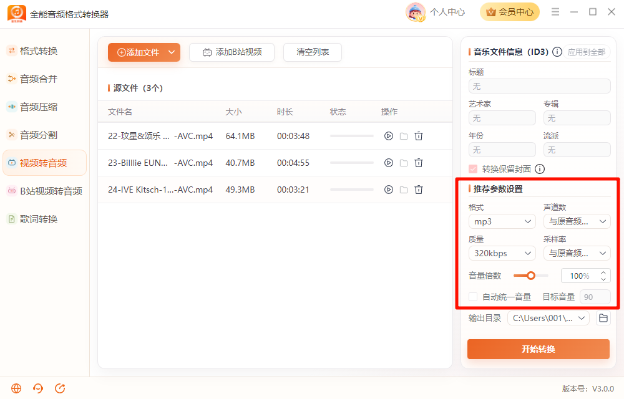
Task: Click the ID3 info icon
Action: (557, 52)
